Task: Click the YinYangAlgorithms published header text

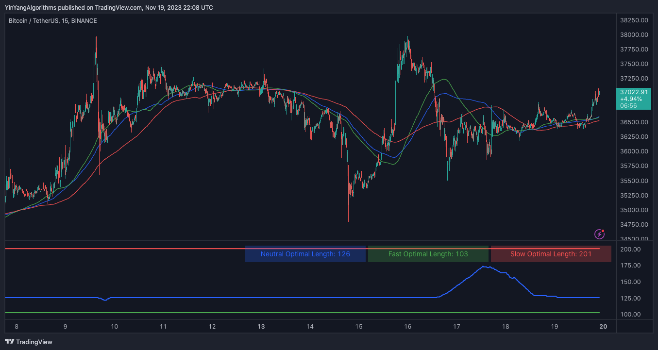Action: (x=109, y=7)
